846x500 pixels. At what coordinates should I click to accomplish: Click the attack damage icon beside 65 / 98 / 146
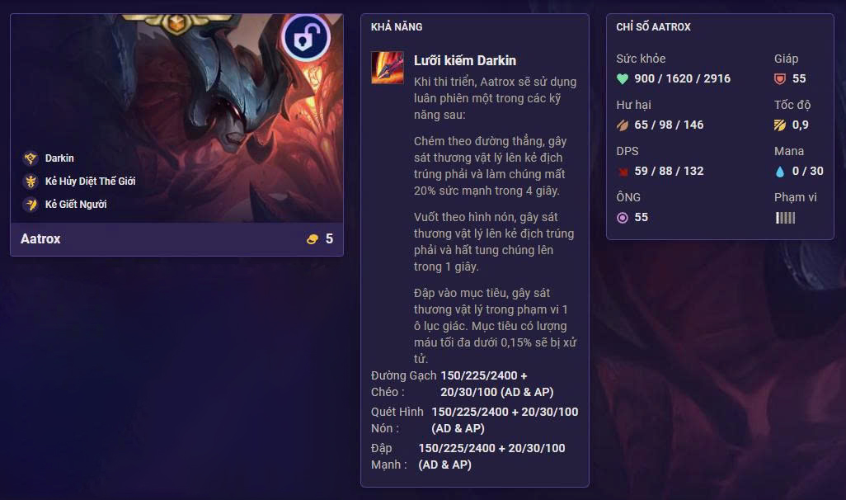622,125
